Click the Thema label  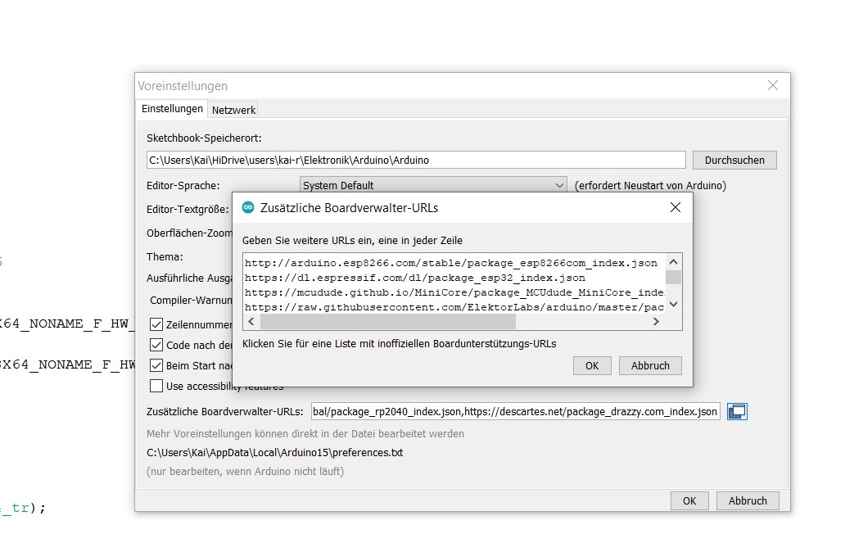(165, 256)
